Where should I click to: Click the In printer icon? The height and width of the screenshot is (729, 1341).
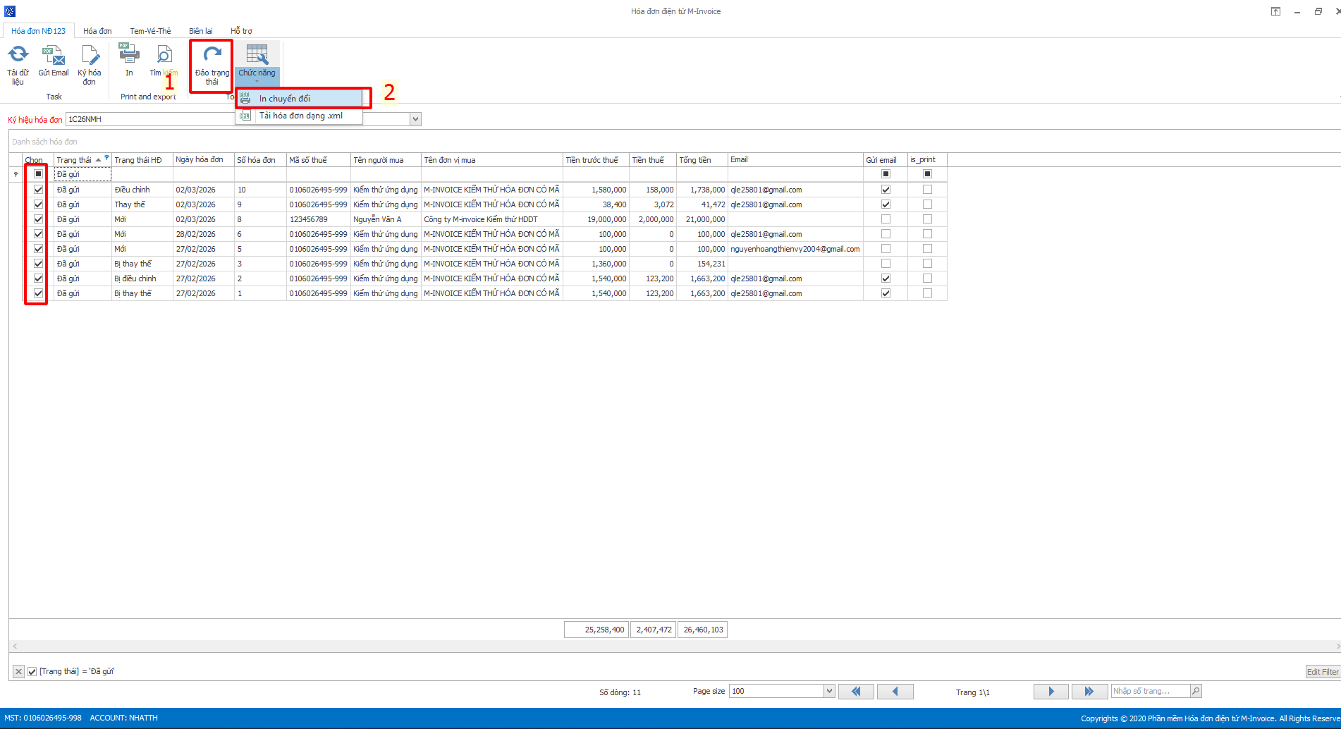click(x=129, y=55)
